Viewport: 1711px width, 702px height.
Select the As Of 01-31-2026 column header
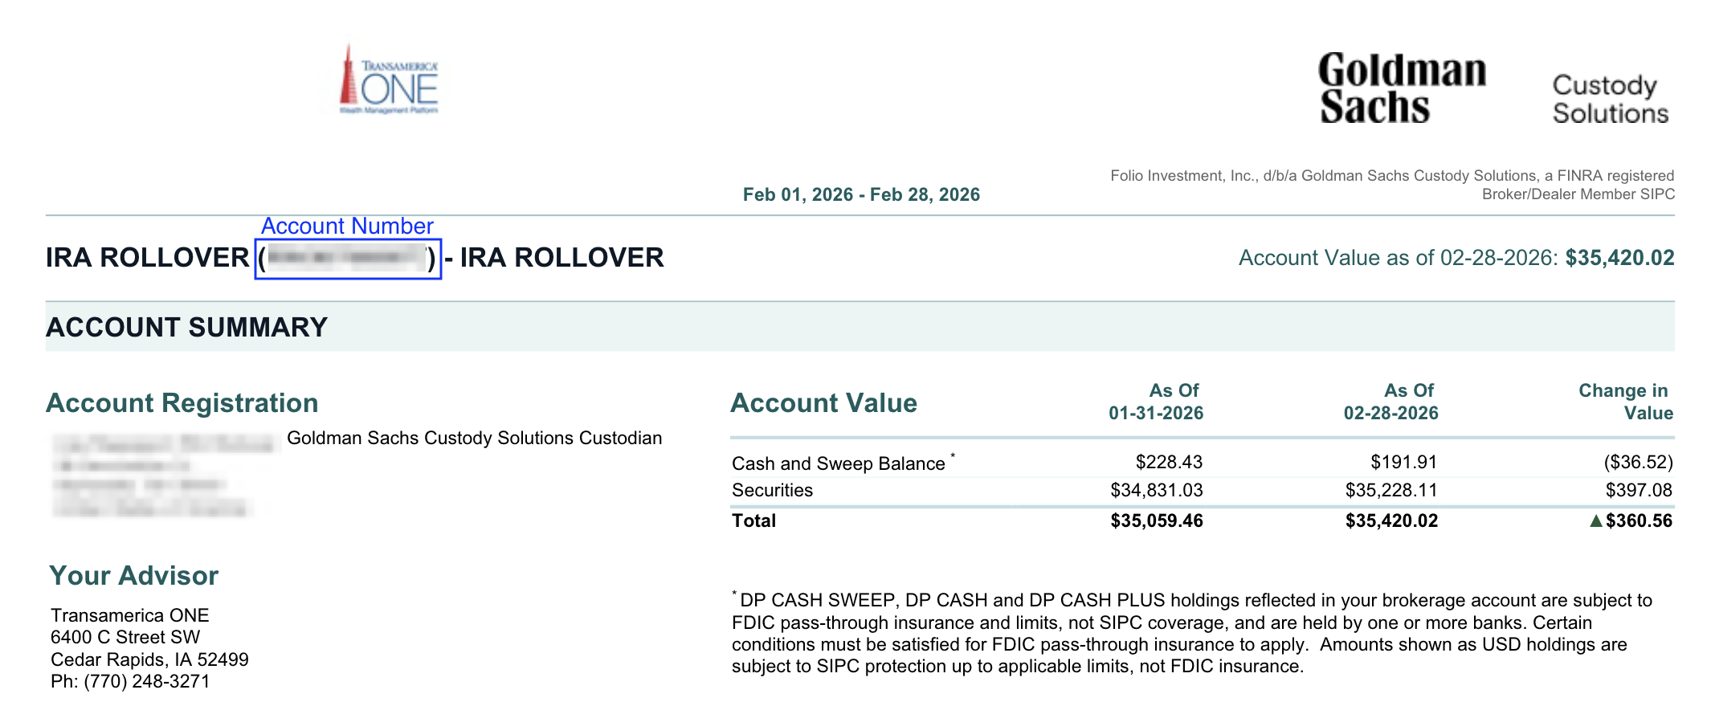[x=1156, y=402]
